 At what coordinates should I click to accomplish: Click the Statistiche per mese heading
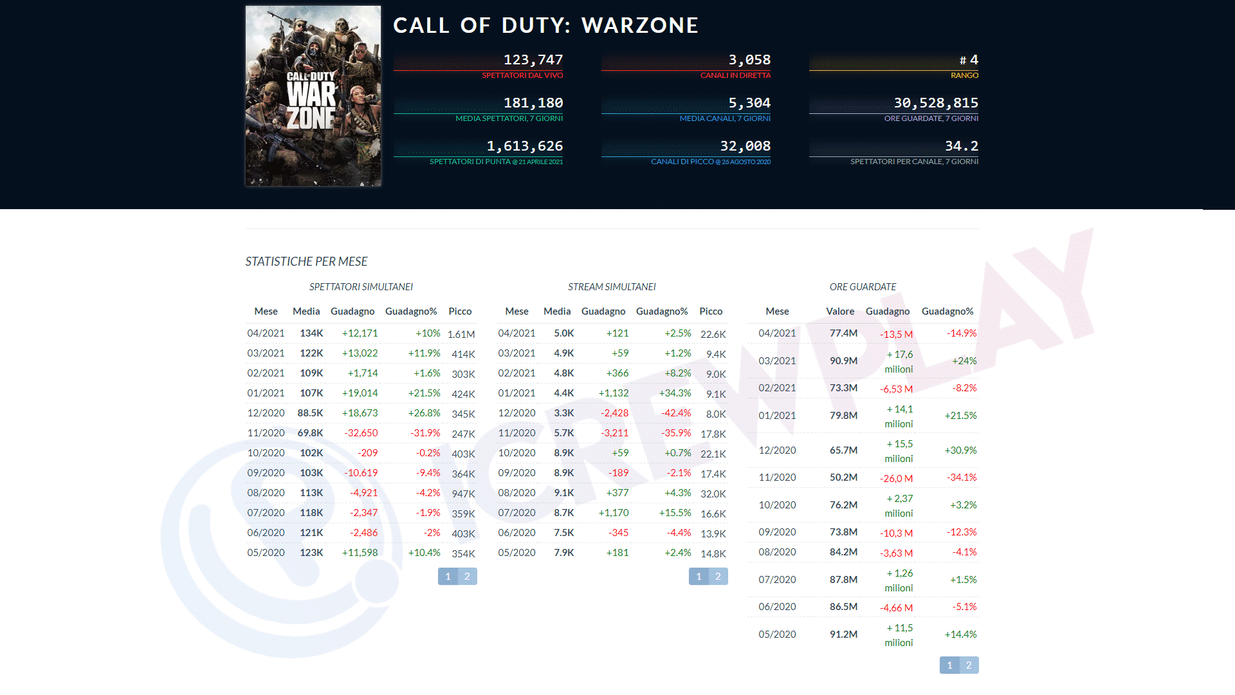306,261
